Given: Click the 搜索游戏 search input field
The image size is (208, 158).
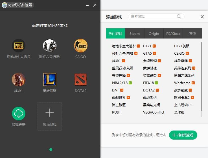Looking at the screenshot, I should [156, 17].
